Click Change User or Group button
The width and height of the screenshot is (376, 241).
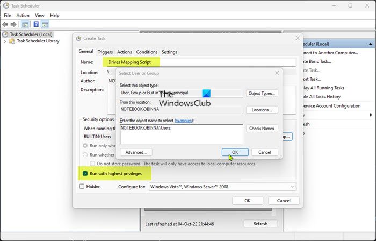(287, 137)
